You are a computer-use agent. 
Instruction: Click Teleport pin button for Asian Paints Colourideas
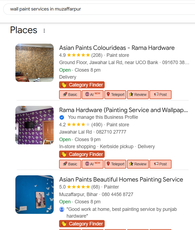click(115, 95)
